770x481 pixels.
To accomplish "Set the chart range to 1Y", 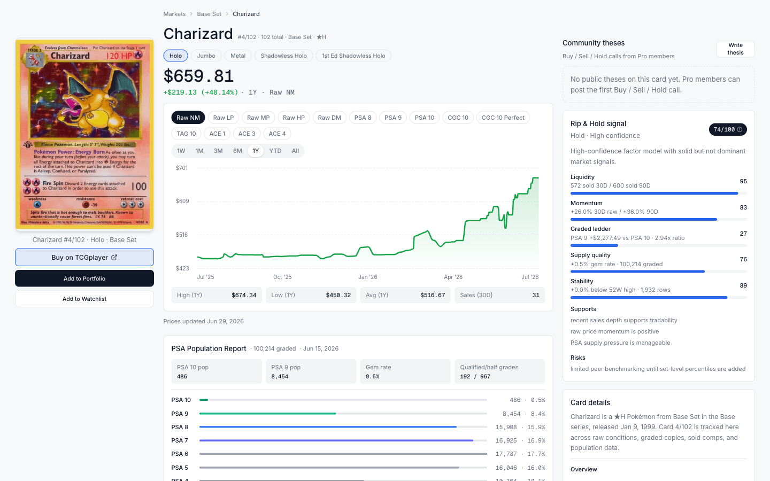I will pos(256,151).
